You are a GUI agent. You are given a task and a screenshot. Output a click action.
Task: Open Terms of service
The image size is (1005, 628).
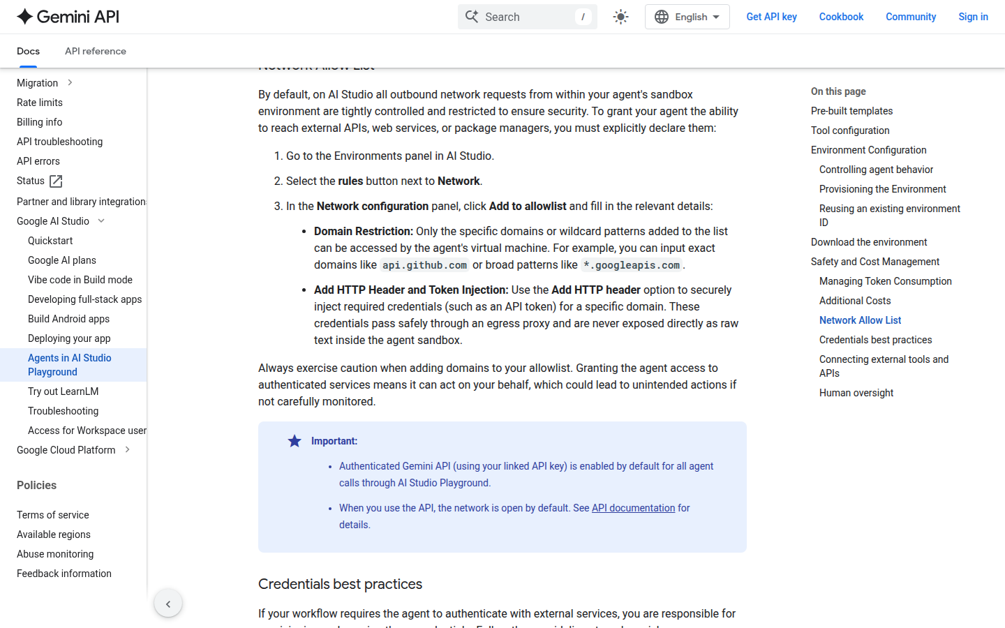point(53,515)
